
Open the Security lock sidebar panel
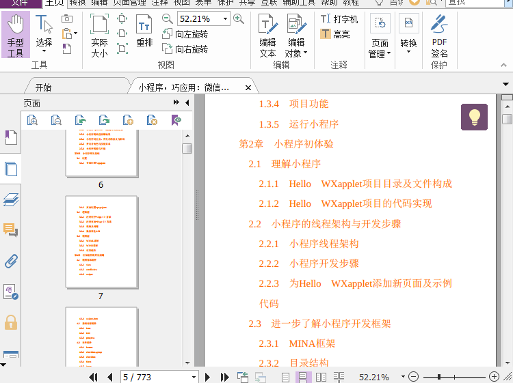point(11,323)
